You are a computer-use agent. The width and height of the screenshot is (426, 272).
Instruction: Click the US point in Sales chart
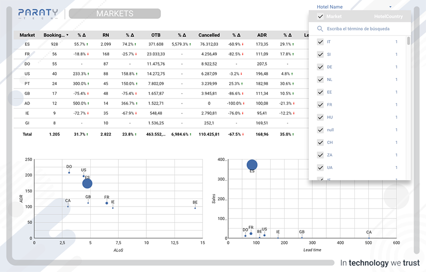pyautogui.click(x=264, y=235)
